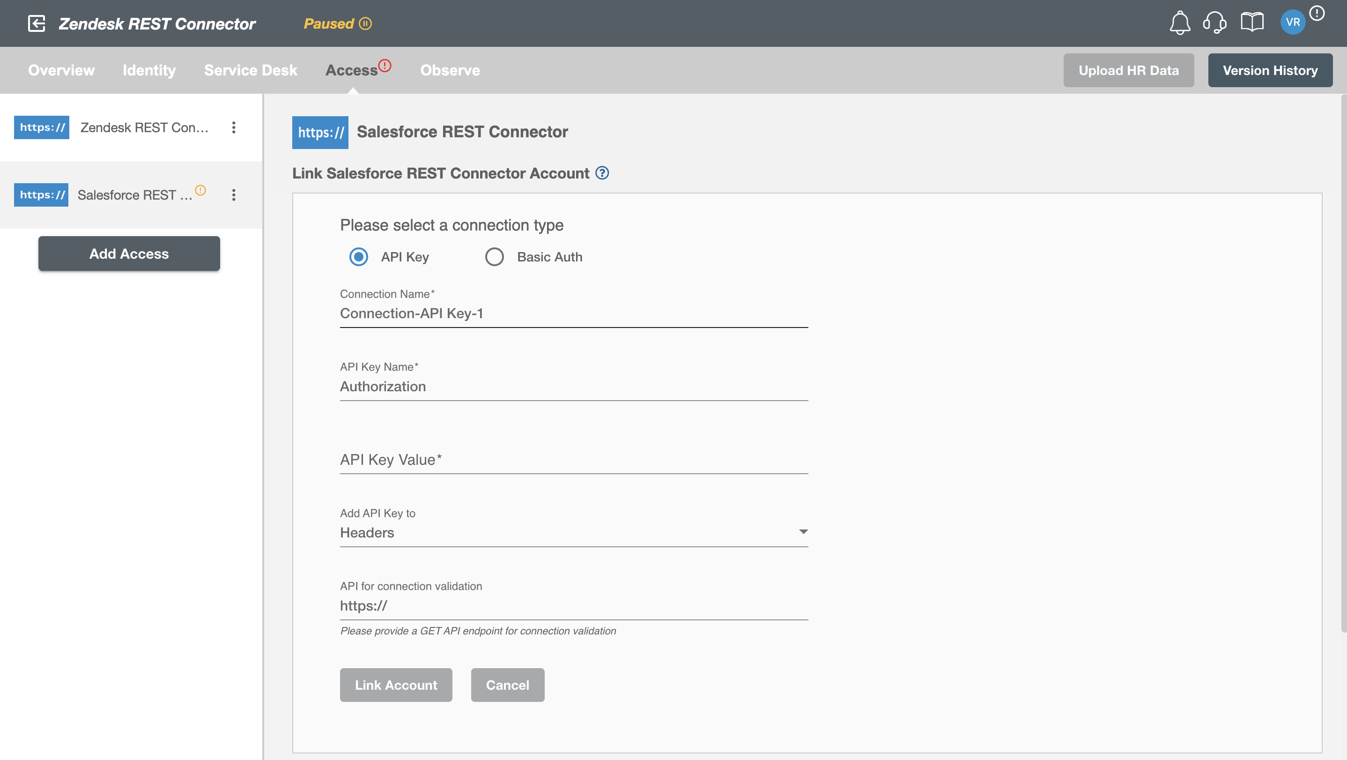1347x760 pixels.
Task: Click the back/exit arrow icon
Action: point(37,23)
